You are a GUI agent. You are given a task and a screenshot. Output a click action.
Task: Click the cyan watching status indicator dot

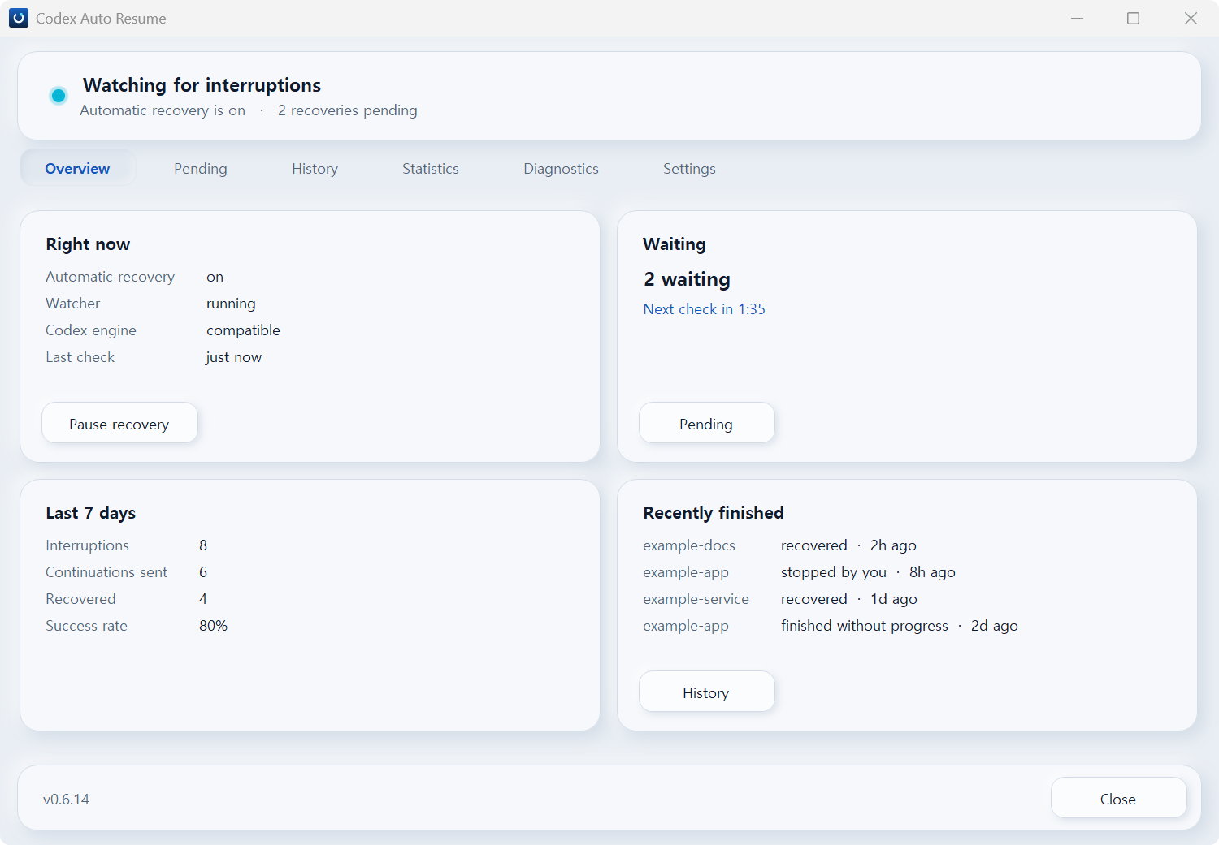[x=59, y=96]
